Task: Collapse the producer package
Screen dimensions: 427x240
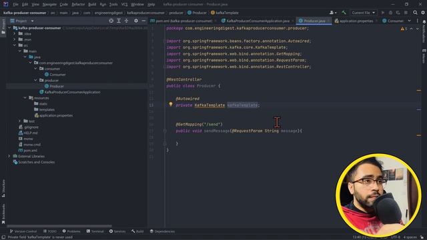Action: [x=35, y=80]
